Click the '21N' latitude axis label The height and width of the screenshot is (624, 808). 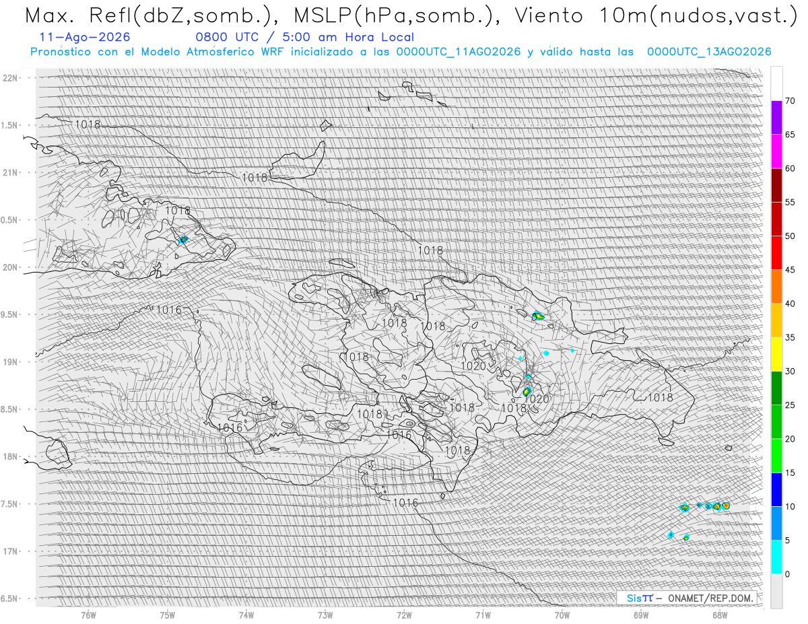[11, 172]
